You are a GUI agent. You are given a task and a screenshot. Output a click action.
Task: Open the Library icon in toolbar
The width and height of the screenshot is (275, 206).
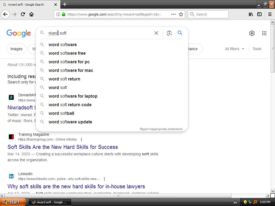click(x=251, y=14)
